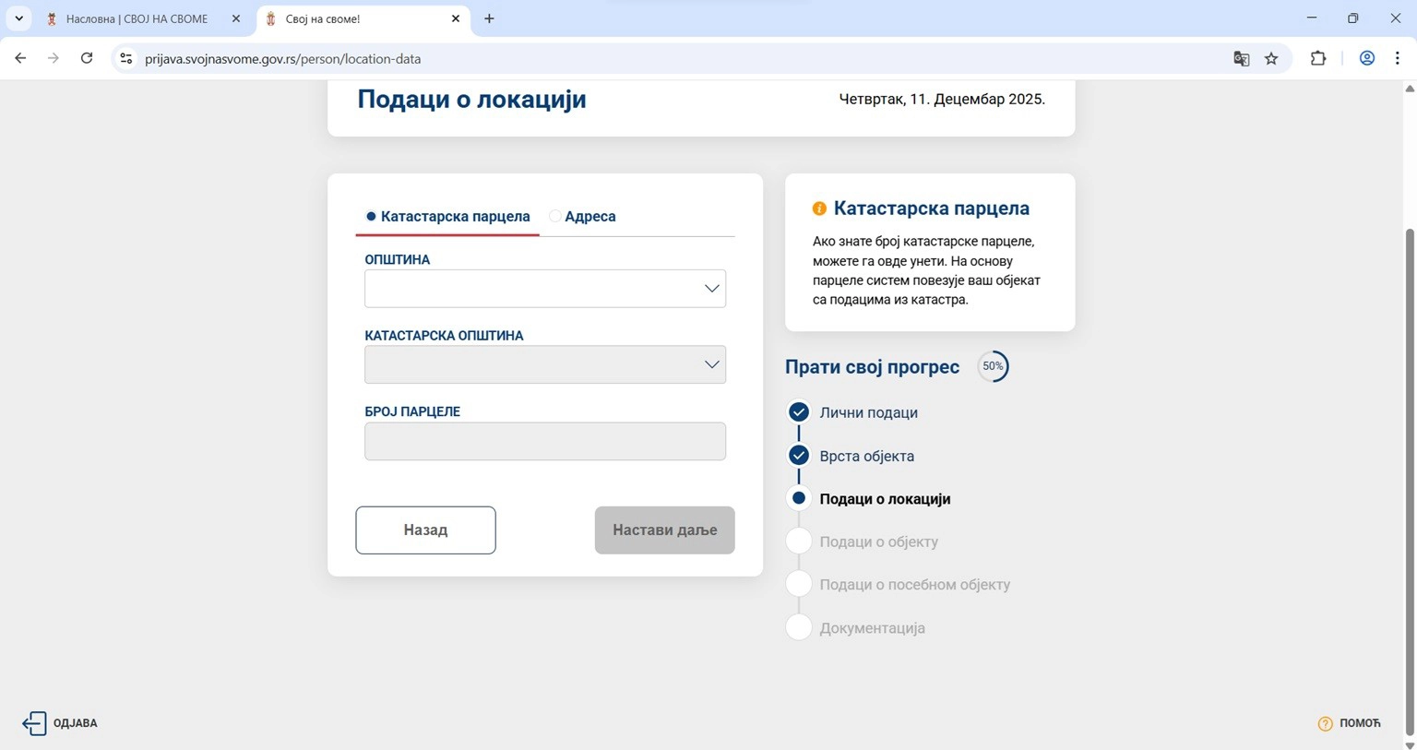The image size is (1417, 750).
Task: Click the ПОМОЋ help question icon
Action: click(x=1325, y=723)
